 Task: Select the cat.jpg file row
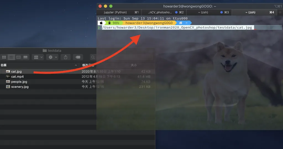[77, 71]
